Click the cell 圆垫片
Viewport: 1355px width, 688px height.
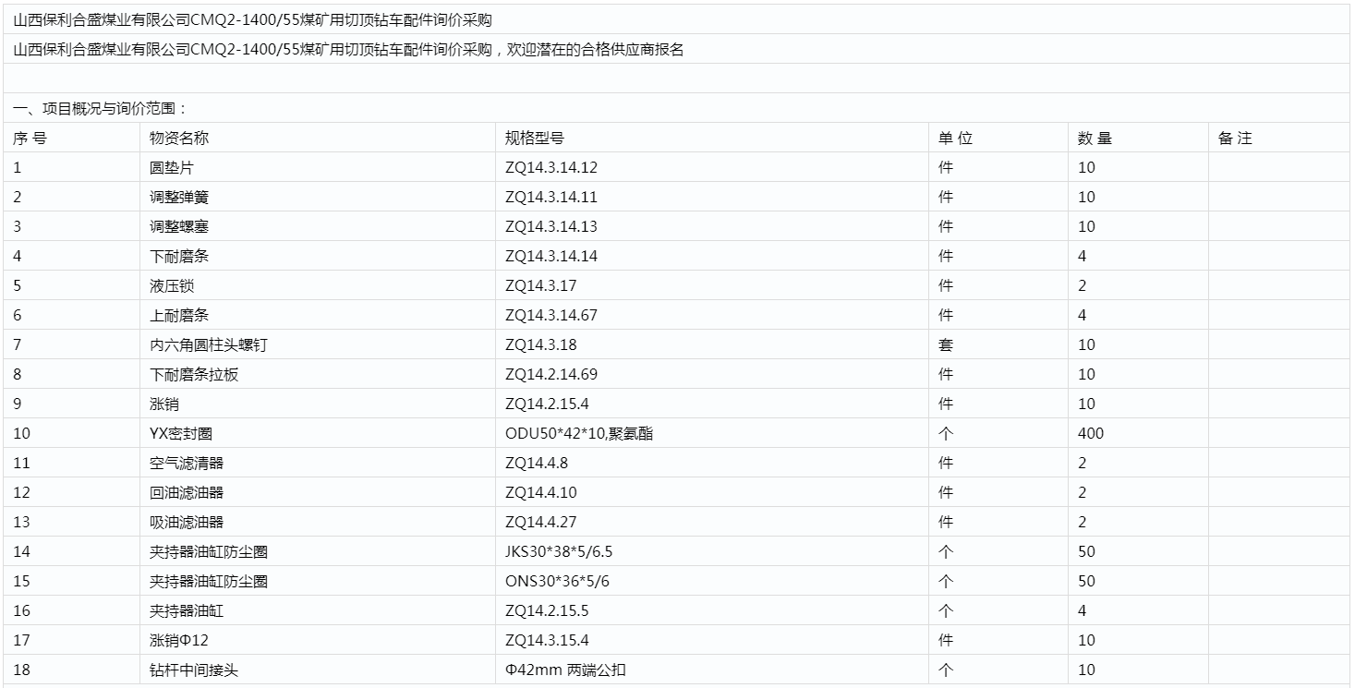(x=172, y=168)
